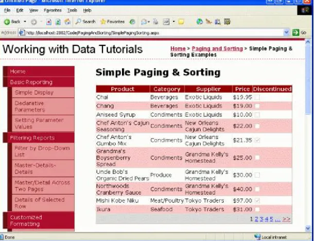Toggle Discontinued checkbox for Organic Dried Pears
The width and height of the screenshot is (315, 241).
pyautogui.click(x=257, y=175)
